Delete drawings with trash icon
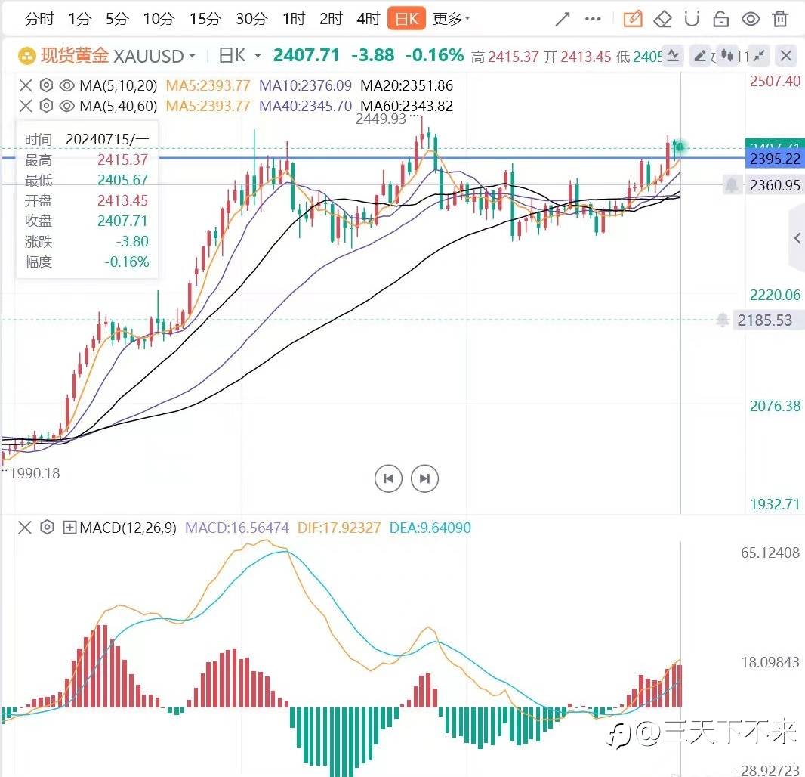Viewport: 805px width, 777px height. point(780,19)
